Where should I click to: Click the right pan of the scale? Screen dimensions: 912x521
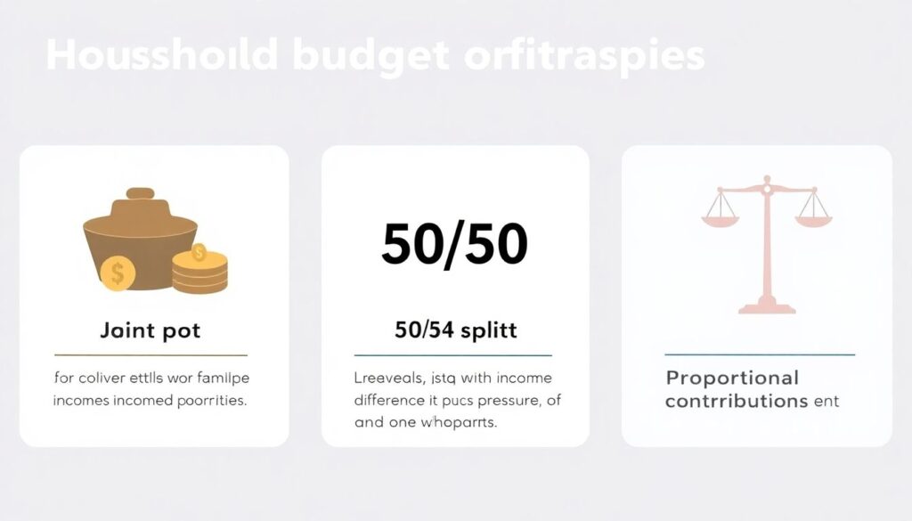pos(813,215)
